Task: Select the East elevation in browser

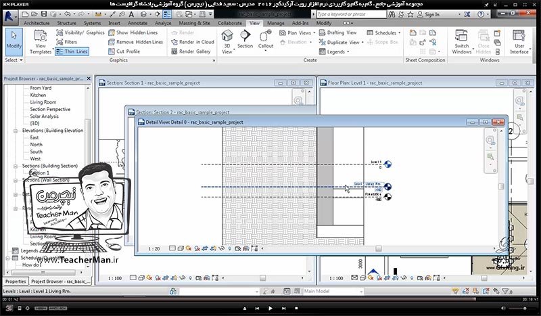Action: click(34, 137)
